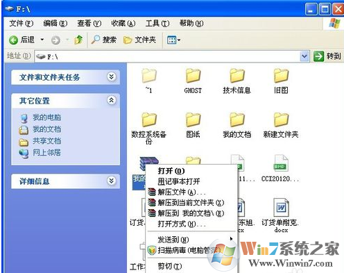Select the 新建文件夹 folder icon
Viewport: 344px width, 273px height.
pyautogui.click(x=281, y=119)
